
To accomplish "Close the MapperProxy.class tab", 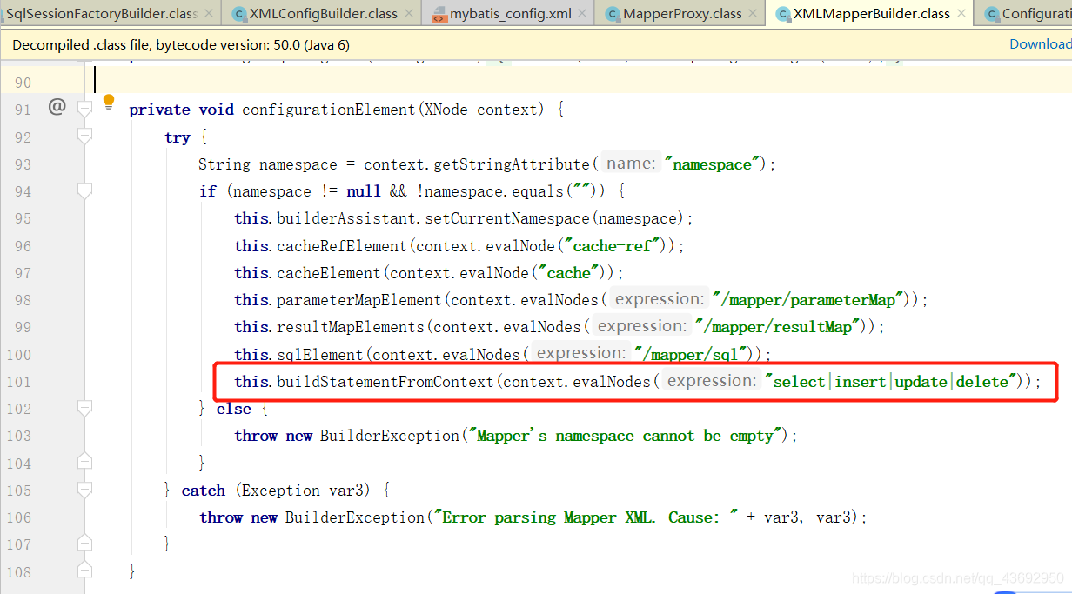I will click(x=754, y=14).
